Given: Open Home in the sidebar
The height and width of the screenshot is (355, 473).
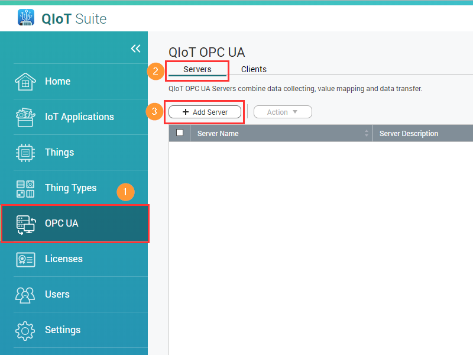Looking at the screenshot, I should coord(74,82).
